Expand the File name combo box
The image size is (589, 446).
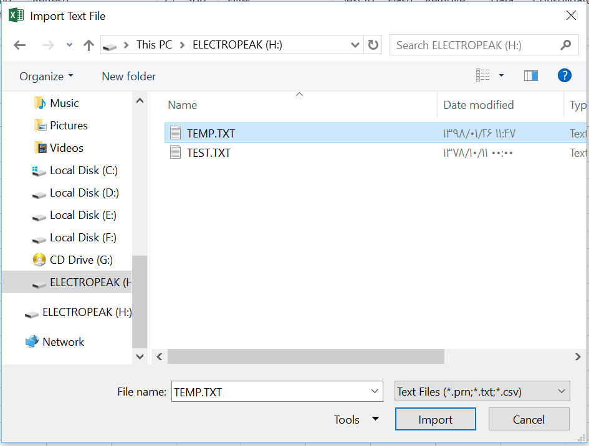373,391
